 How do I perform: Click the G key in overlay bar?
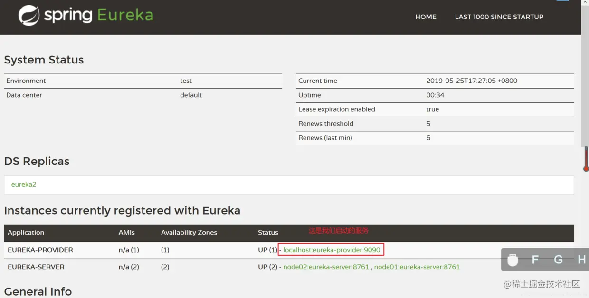click(559, 260)
